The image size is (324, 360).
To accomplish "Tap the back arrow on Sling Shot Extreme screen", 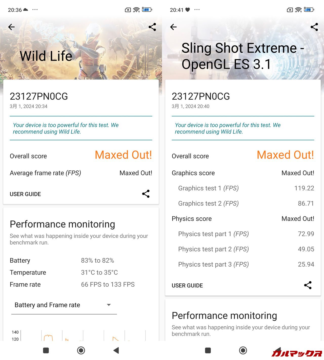I will 173,27.
